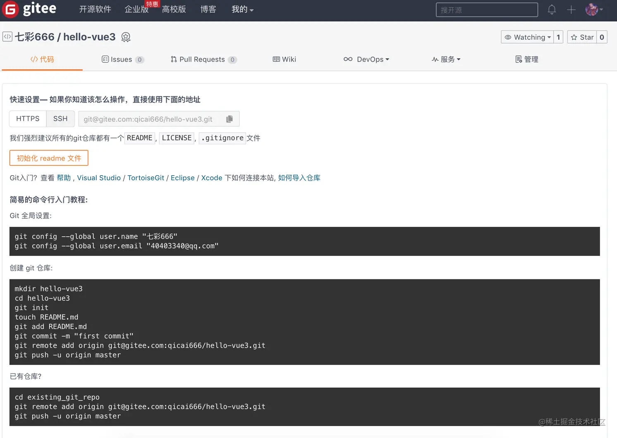Click the .gitignore tag
Image resolution: width=617 pixels, height=438 pixels.
point(222,138)
